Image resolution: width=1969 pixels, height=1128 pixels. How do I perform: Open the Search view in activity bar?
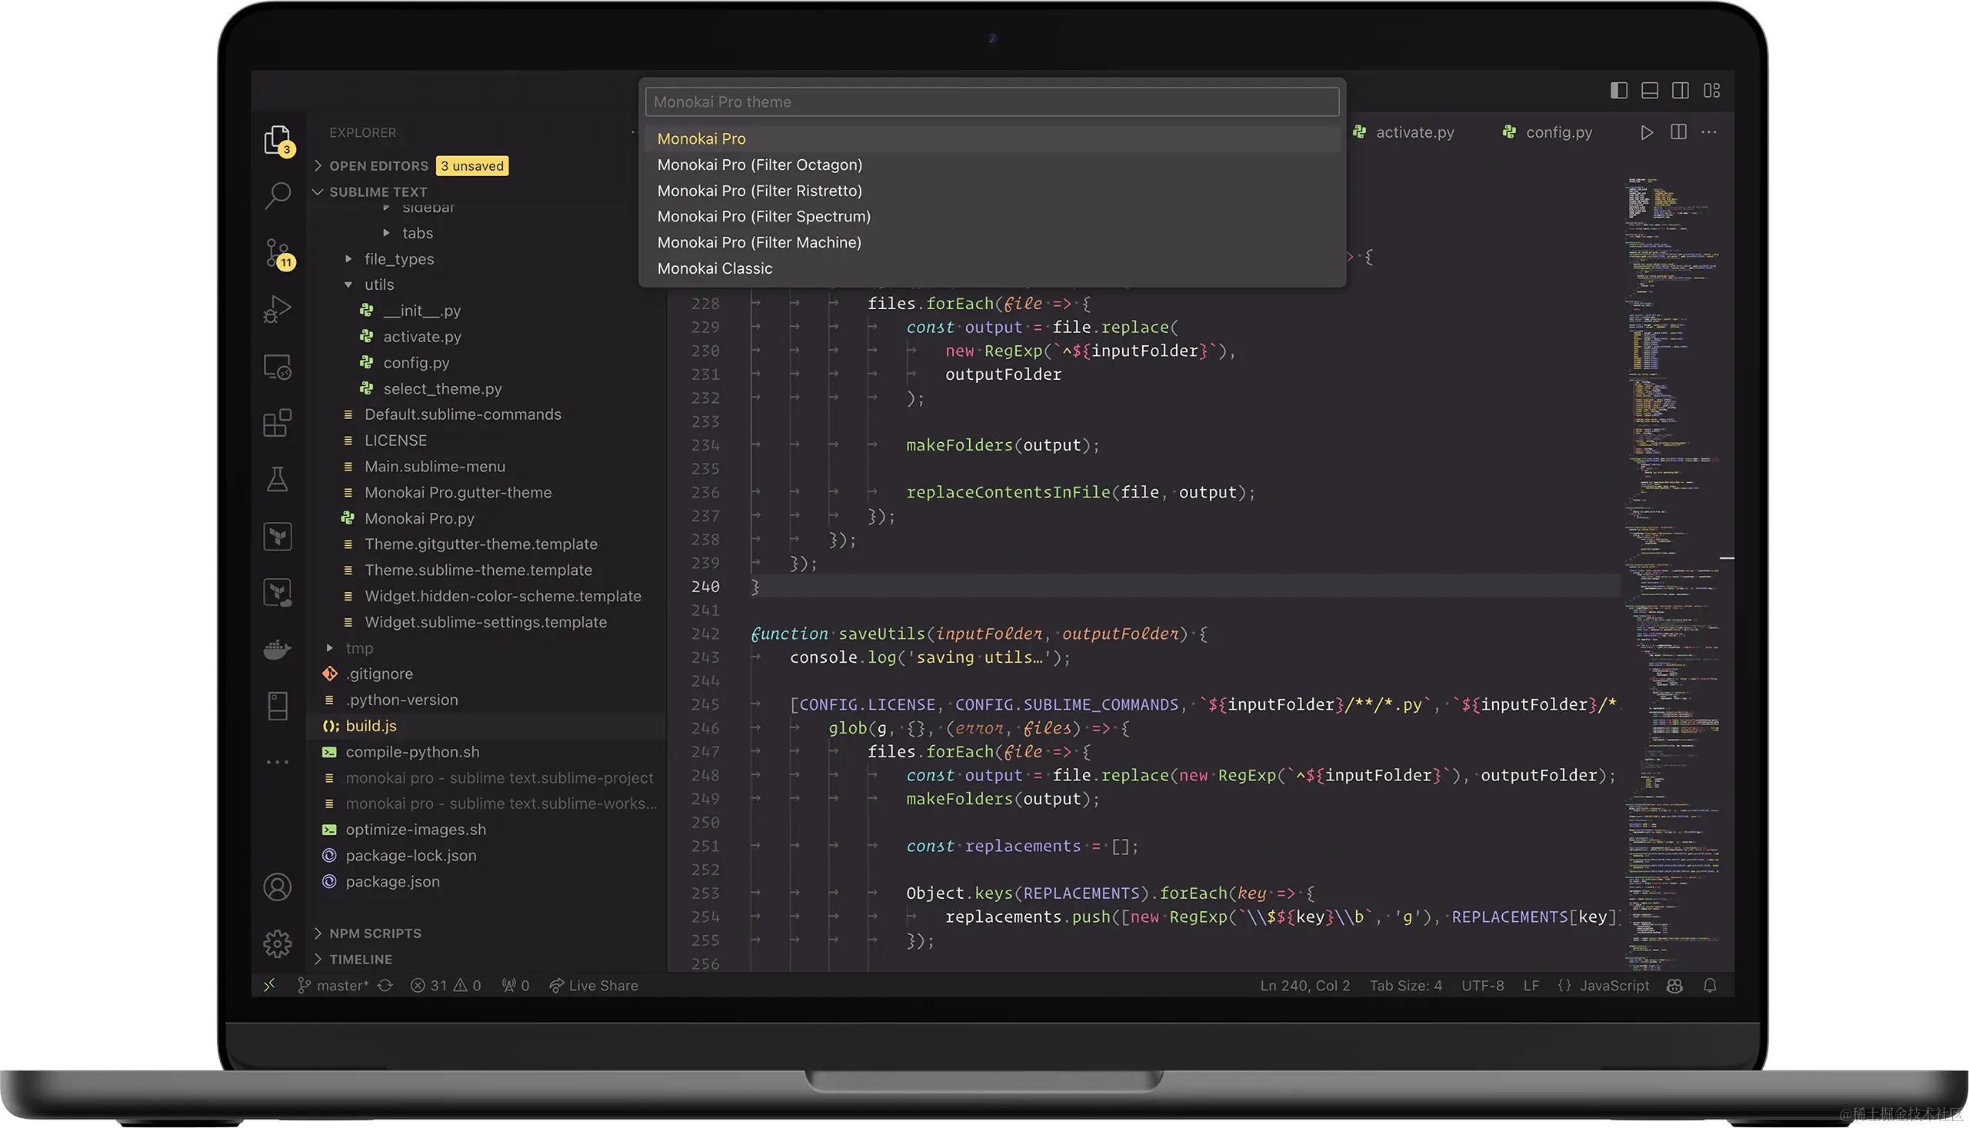278,195
